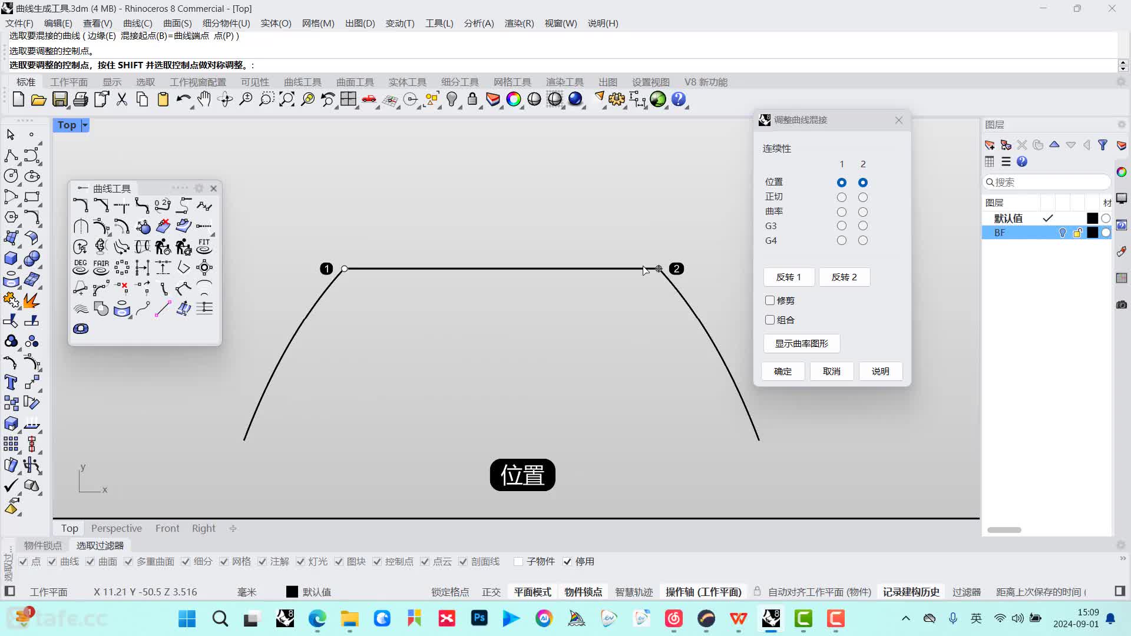Click the Four Viewports layout icon
This screenshot has height=636, width=1131.
click(348, 100)
